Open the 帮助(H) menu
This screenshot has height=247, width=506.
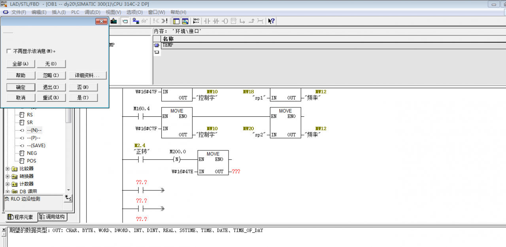tap(178, 12)
